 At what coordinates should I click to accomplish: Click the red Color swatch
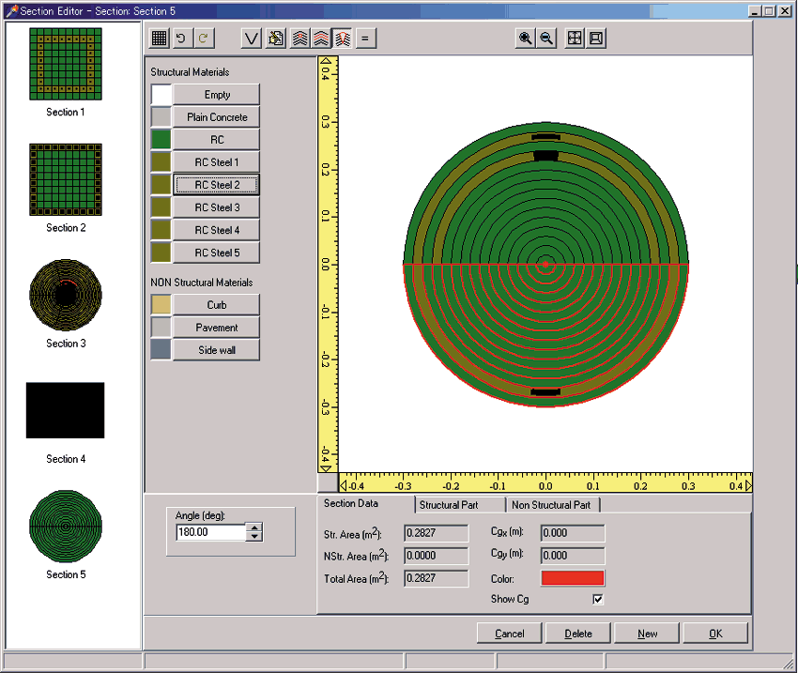[x=573, y=578]
